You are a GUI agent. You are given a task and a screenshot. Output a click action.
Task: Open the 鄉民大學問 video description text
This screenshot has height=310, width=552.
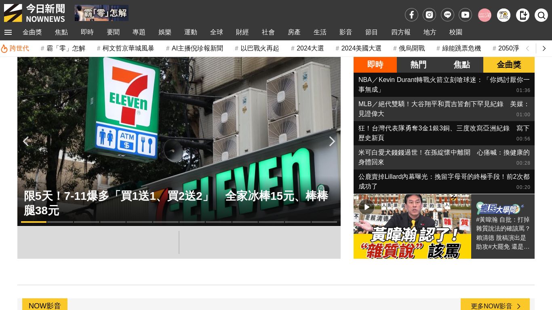coord(503,233)
